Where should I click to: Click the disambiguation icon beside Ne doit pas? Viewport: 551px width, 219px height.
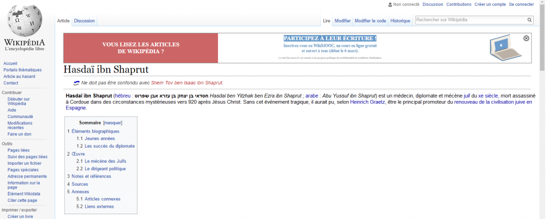[76, 83]
